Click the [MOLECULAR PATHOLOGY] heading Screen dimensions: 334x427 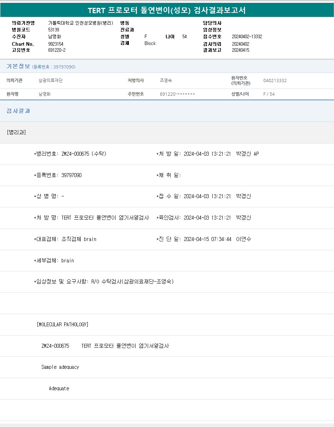coord(62,325)
